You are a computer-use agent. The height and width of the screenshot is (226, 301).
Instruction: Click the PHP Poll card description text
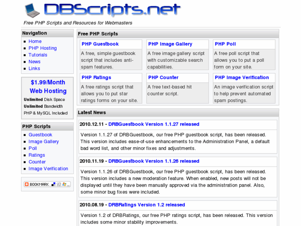pos(239,60)
